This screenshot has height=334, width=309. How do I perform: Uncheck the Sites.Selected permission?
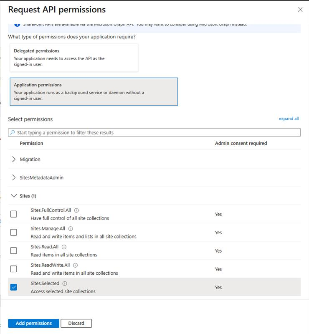click(14, 287)
